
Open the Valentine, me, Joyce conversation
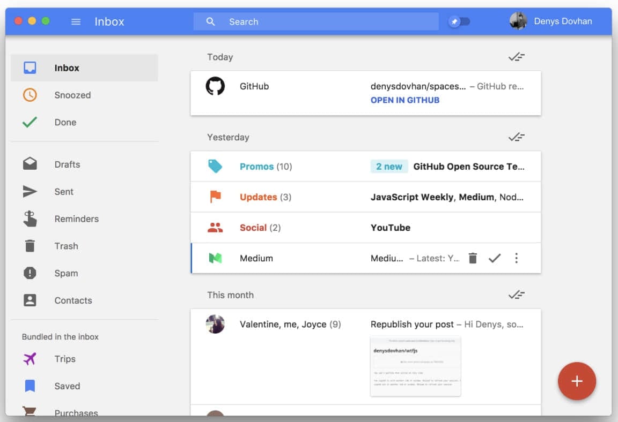pos(365,357)
